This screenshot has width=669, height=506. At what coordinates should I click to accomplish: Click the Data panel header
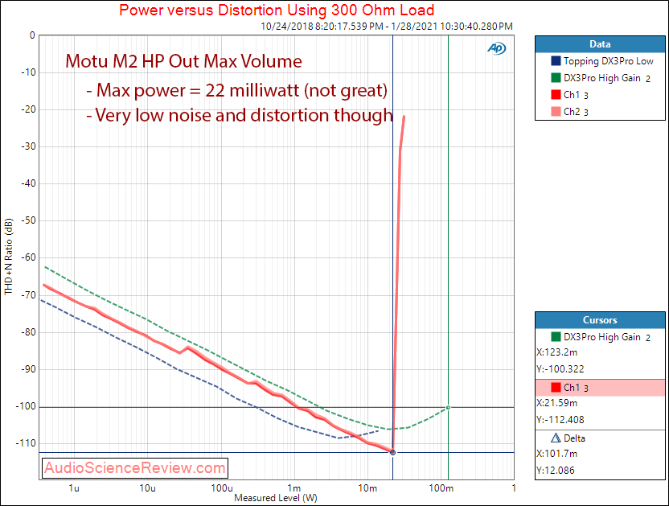coord(600,44)
